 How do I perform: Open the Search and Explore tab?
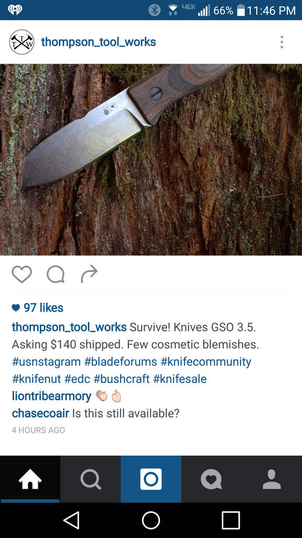[x=90, y=479]
